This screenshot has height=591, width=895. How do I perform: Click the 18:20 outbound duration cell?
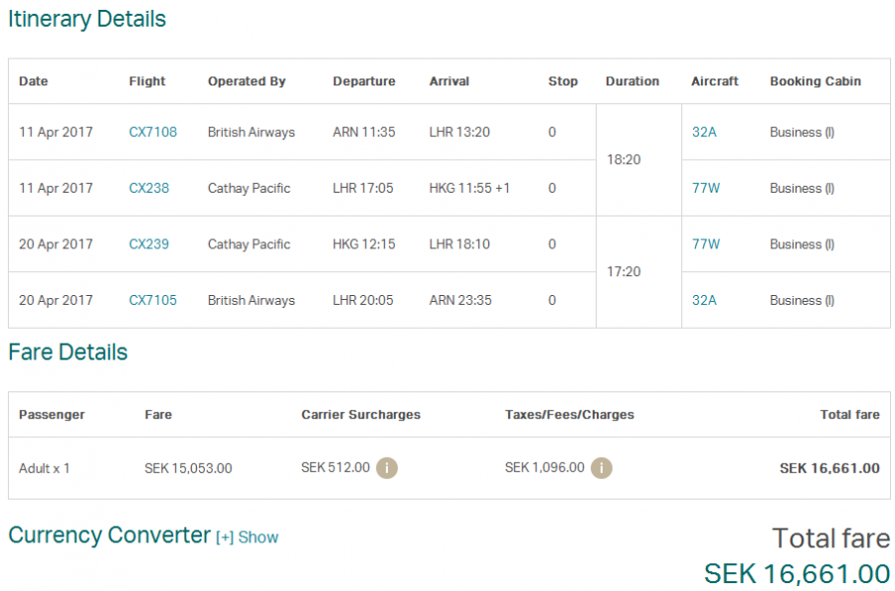[623, 160]
